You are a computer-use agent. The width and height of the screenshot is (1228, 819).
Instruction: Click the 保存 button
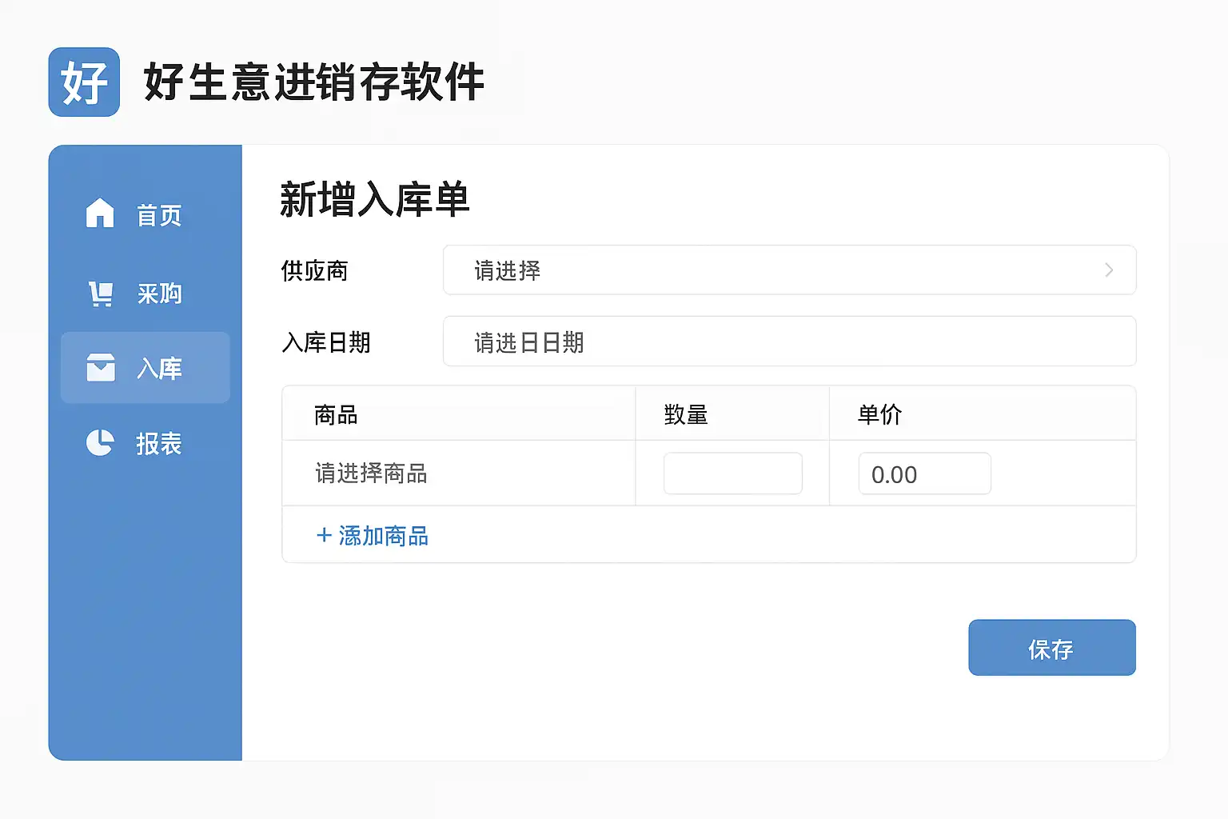coord(1052,648)
